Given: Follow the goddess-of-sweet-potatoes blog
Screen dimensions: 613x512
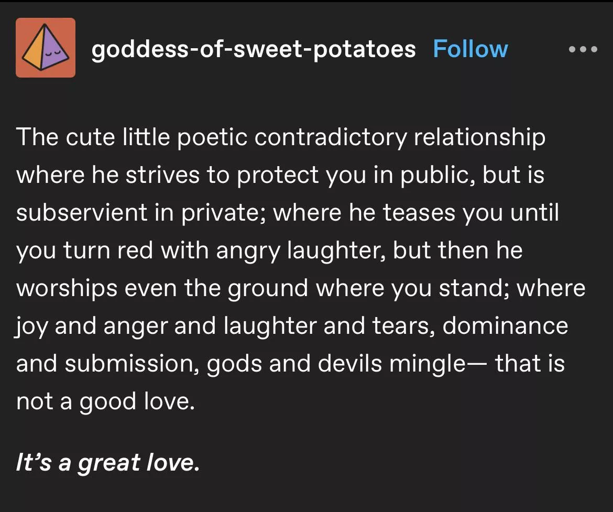Looking at the screenshot, I should [470, 49].
